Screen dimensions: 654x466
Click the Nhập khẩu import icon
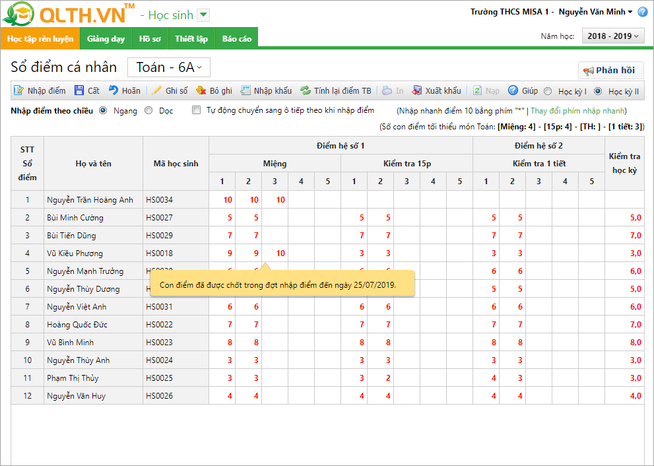(x=245, y=91)
